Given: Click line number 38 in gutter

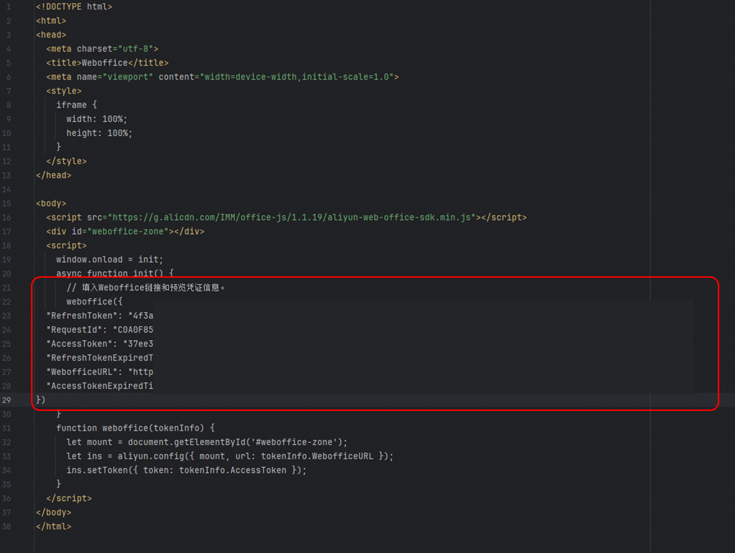Looking at the screenshot, I should coord(6,526).
